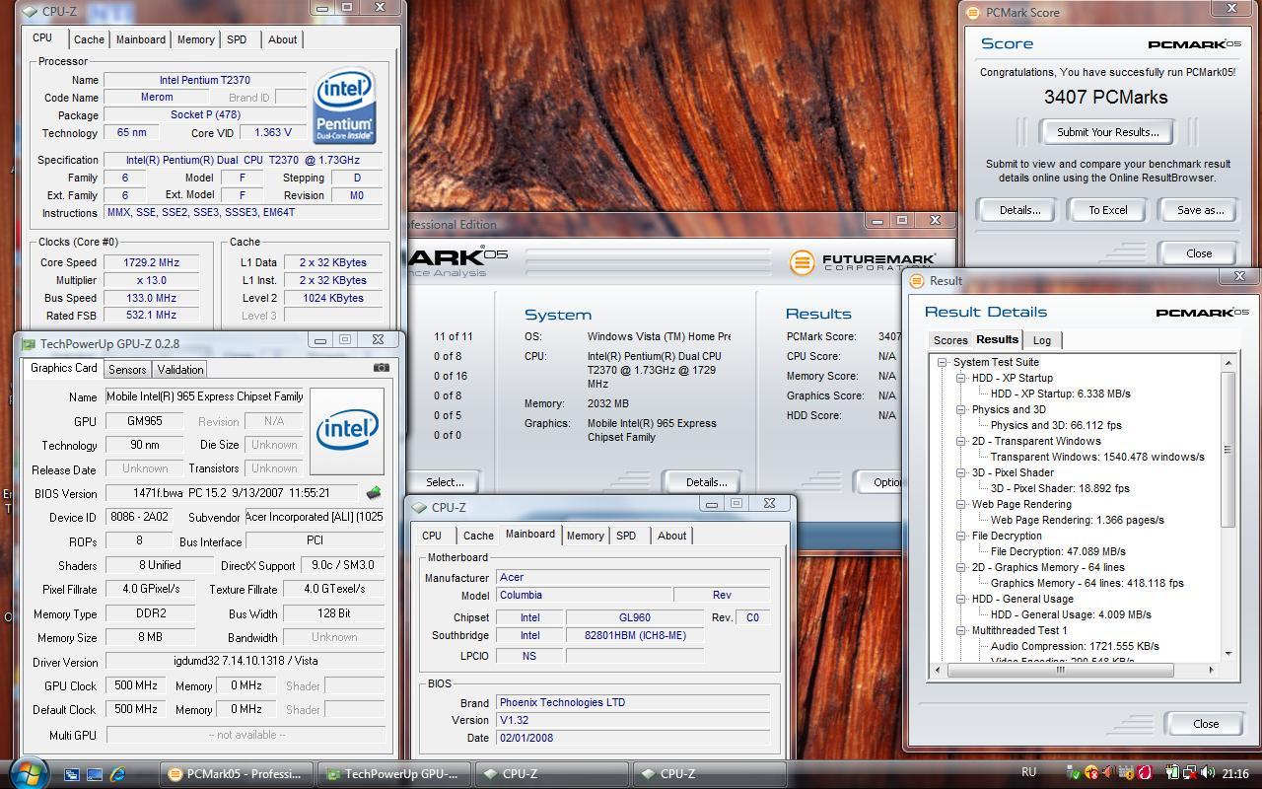Click the results tree vertical scrollbar thumb
The height and width of the screenshot is (789, 1262).
point(1228,450)
